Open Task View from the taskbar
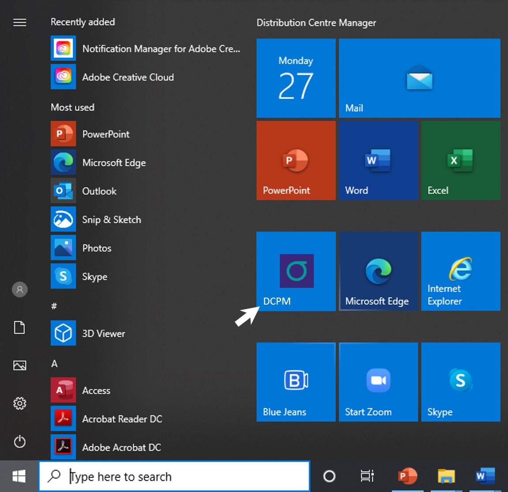 tap(367, 476)
